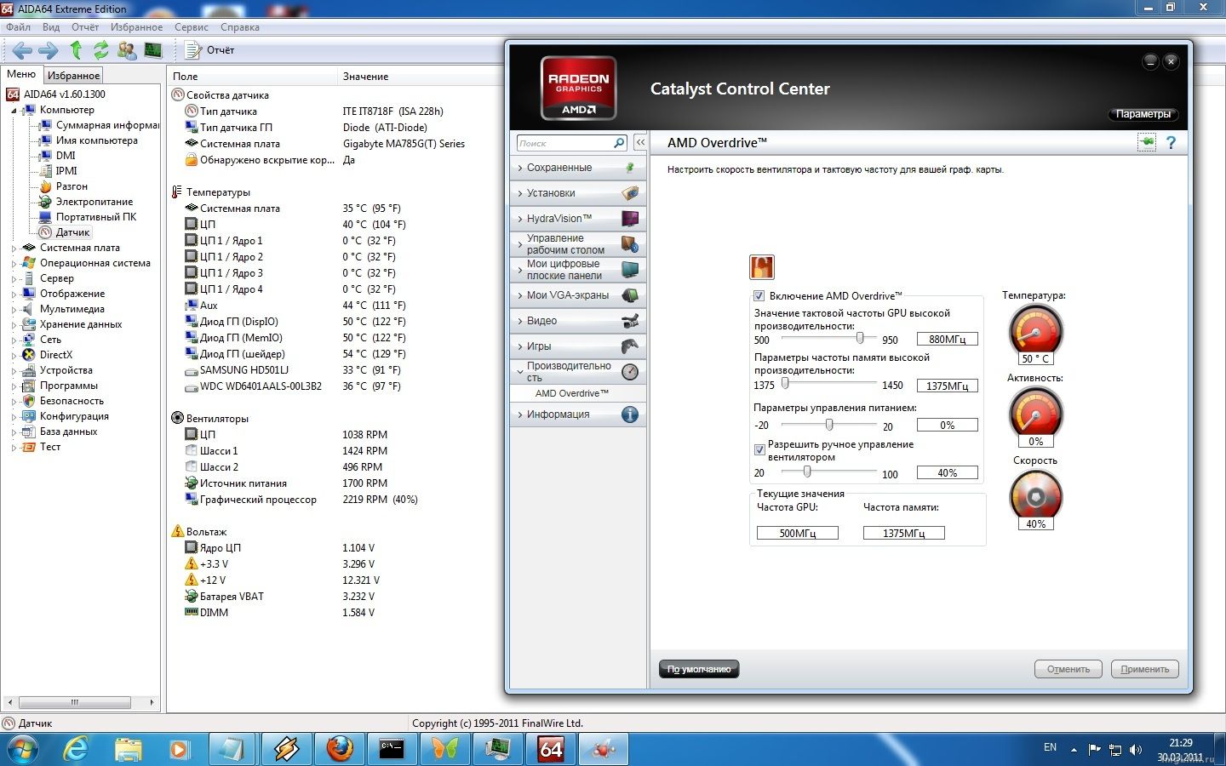Click the Radeon Graphics AMD logo
1226x766 pixels.
pyautogui.click(x=578, y=89)
